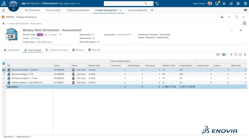The height and width of the screenshot is (140, 249).
Task: Open the 3DS Collab Space link
Action: point(44,42)
